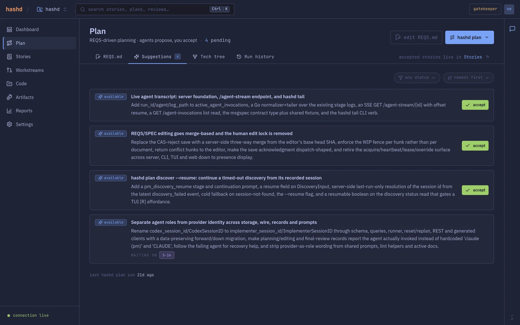The image size is (520, 325).
Task: Click available badge on Separate agent roles card
Action: tap(111, 223)
